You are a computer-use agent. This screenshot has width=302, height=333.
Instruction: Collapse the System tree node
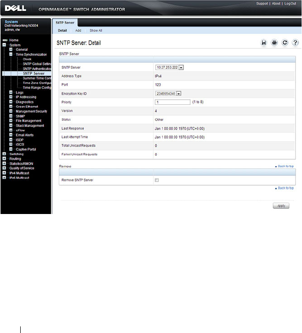pos(4,45)
